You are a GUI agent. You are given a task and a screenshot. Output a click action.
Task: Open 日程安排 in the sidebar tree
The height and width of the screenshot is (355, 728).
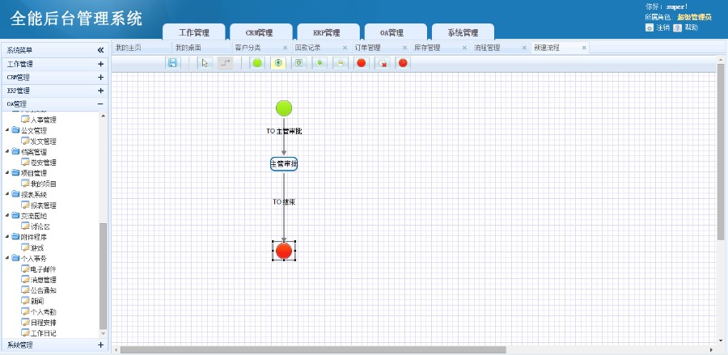[x=43, y=323]
